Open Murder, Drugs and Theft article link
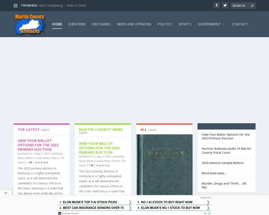This screenshot has width=269, height=215. pyautogui.click(x=224, y=185)
